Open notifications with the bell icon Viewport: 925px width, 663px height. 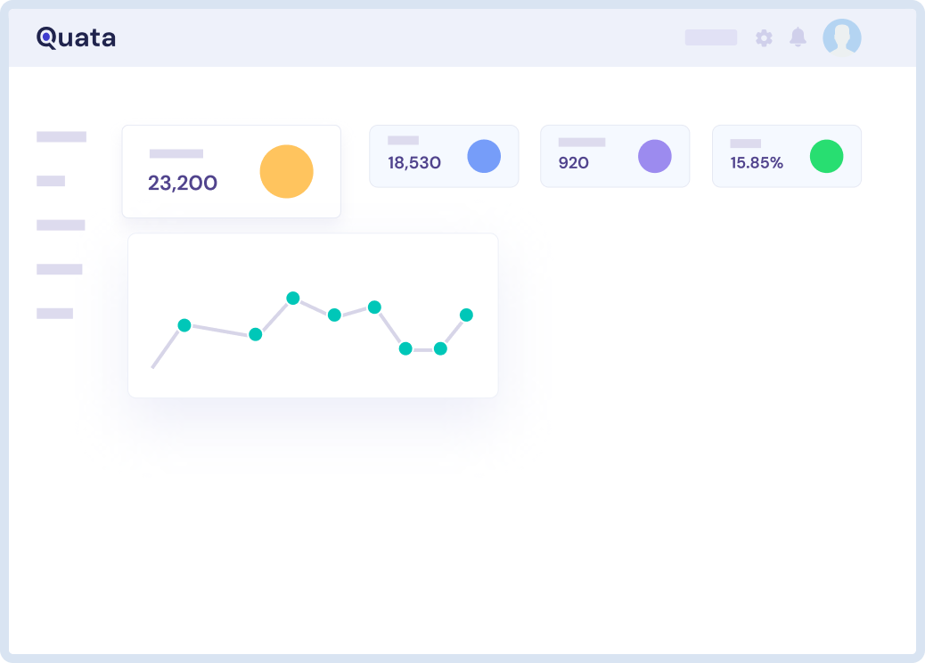[798, 37]
